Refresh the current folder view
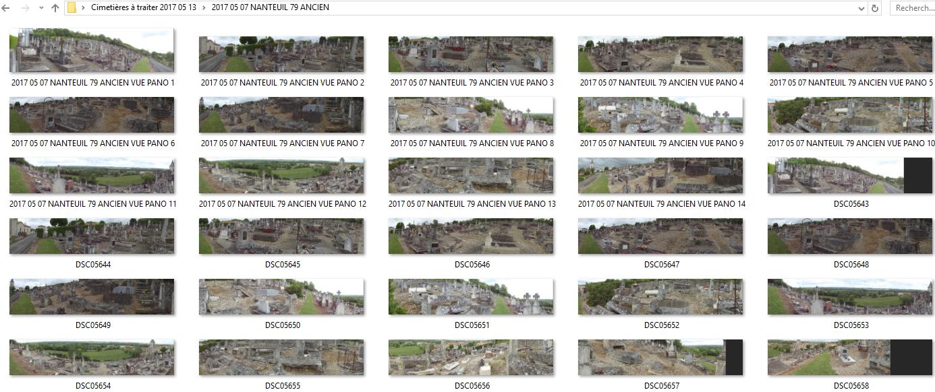The height and width of the screenshot is (392, 935). pos(875,8)
